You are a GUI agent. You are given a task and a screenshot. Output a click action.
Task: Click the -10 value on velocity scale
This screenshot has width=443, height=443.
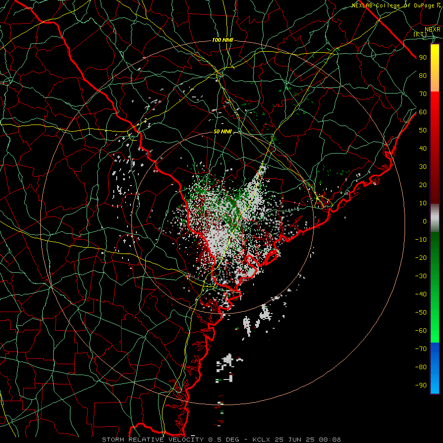click(x=421, y=240)
